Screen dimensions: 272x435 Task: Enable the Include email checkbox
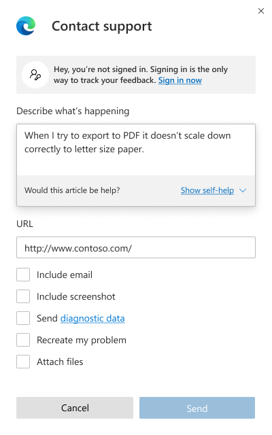[23, 275]
